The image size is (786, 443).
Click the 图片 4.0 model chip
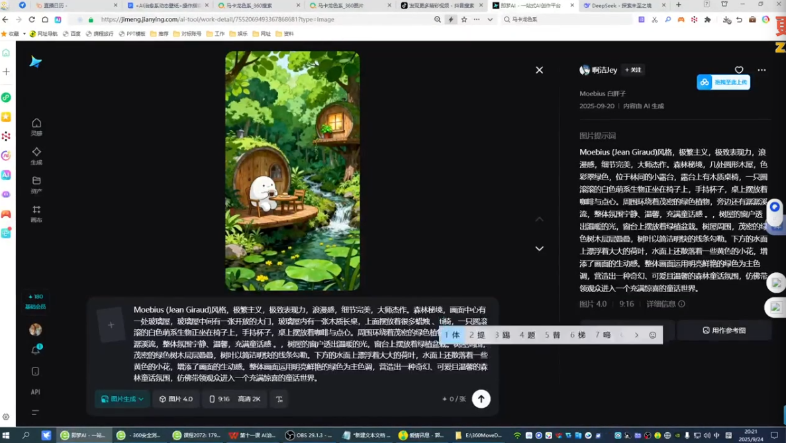[175, 399]
